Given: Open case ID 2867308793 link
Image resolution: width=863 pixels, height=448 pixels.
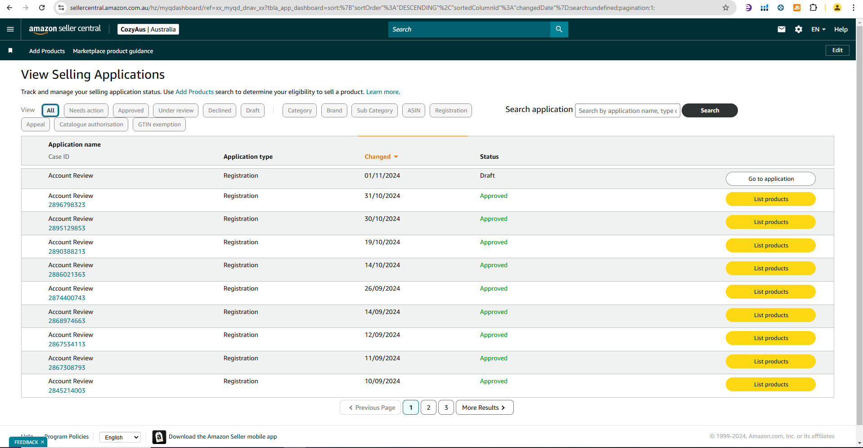Looking at the screenshot, I should [x=67, y=367].
